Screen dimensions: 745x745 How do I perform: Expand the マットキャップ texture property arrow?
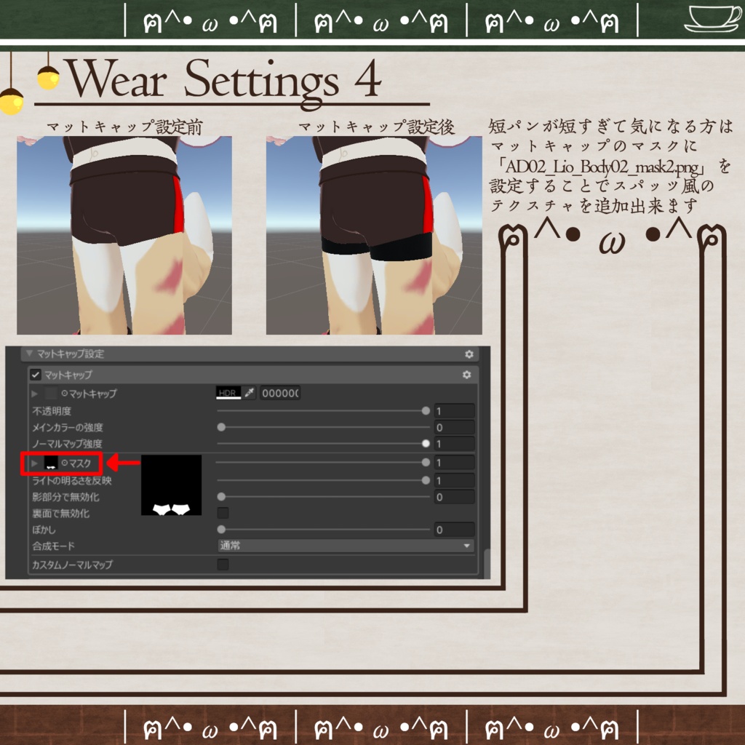tap(34, 394)
